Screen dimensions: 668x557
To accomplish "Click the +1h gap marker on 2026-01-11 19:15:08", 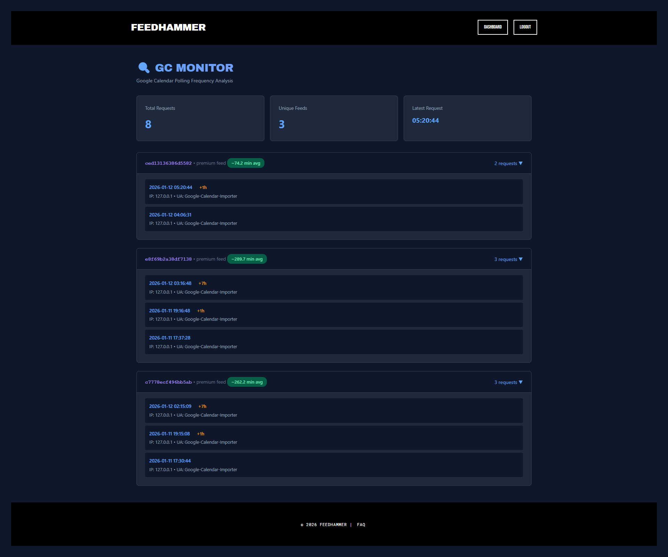I will click(x=200, y=434).
